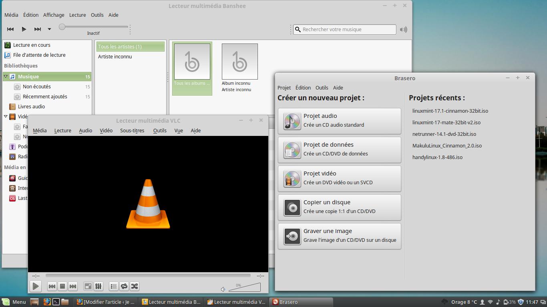Viewport: 547px width, 307px height.
Task: Click the Podcasts icon in Banshee sidebar
Action: pos(12,146)
